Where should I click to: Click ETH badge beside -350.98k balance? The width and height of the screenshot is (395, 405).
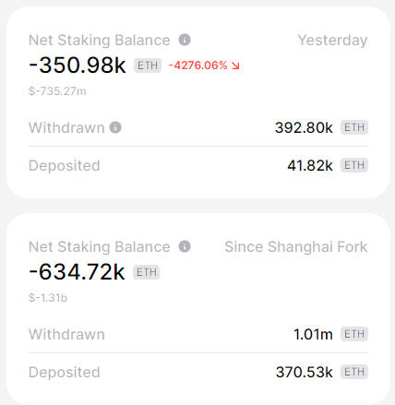pyautogui.click(x=148, y=66)
